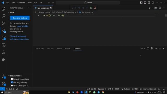The width and height of the screenshot is (167, 94).
Task: Open notifications bell in status bar
Action: (164, 89)
